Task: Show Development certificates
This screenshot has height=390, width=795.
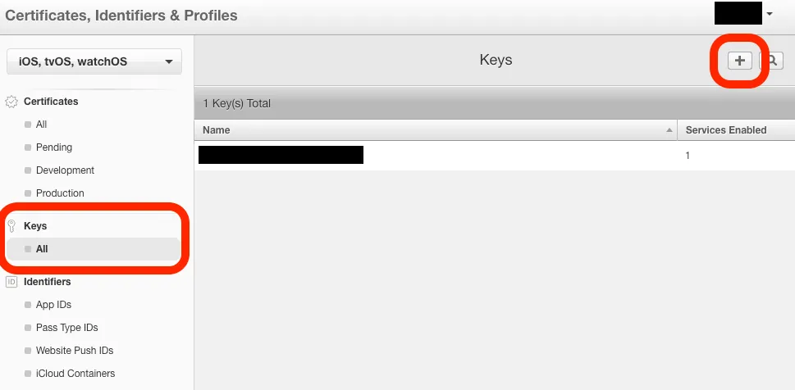Action: (x=65, y=170)
